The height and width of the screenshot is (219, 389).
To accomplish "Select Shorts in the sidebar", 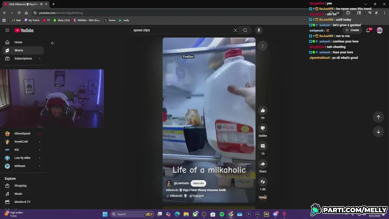I will coord(23,50).
